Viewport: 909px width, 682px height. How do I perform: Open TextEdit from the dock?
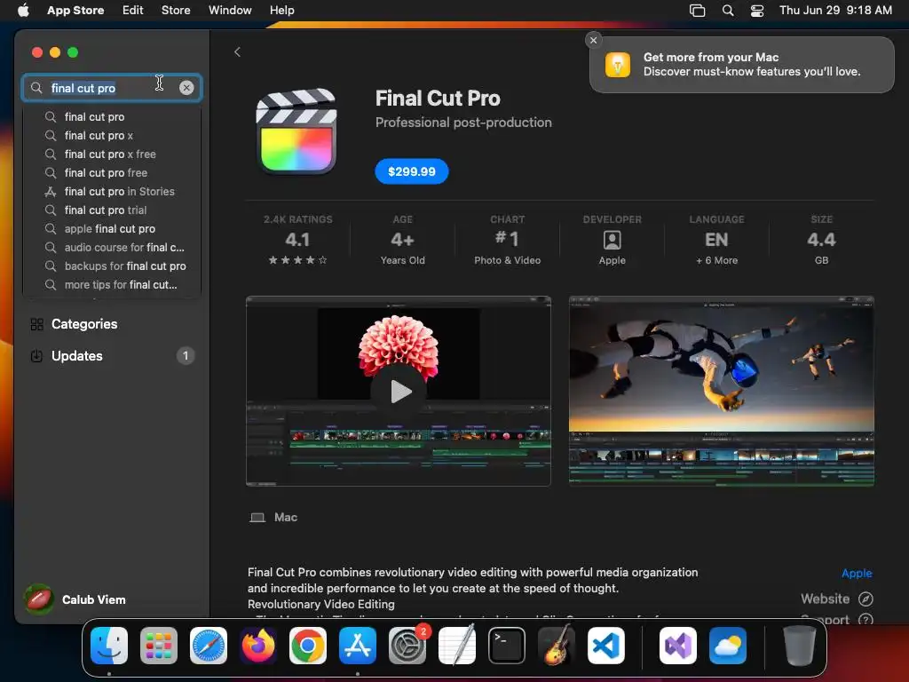coord(457,646)
